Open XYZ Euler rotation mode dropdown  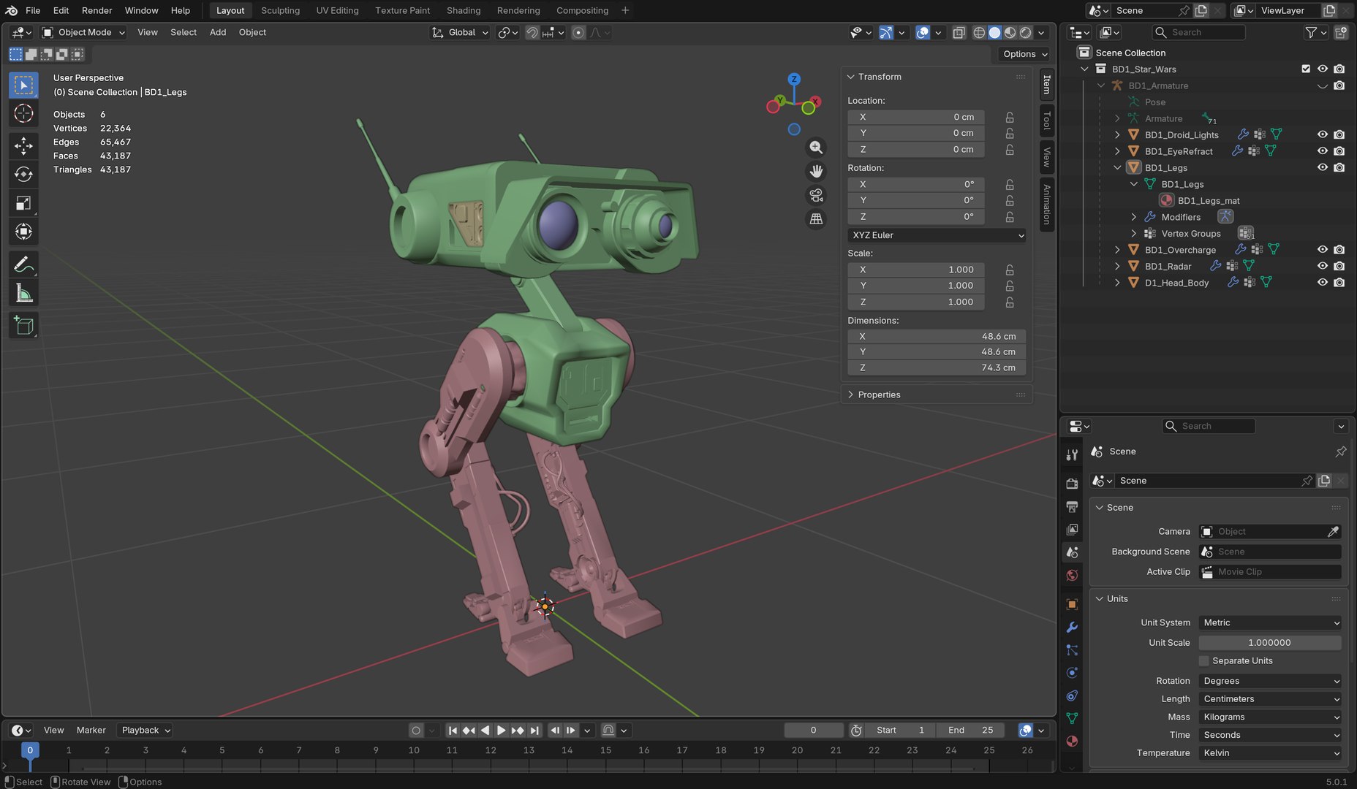(x=937, y=235)
